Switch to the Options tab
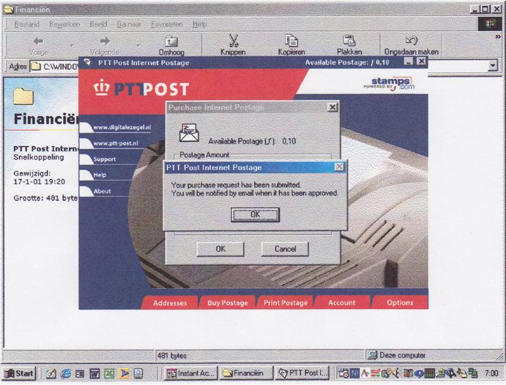Image resolution: width=506 pixels, height=385 pixels. click(400, 303)
